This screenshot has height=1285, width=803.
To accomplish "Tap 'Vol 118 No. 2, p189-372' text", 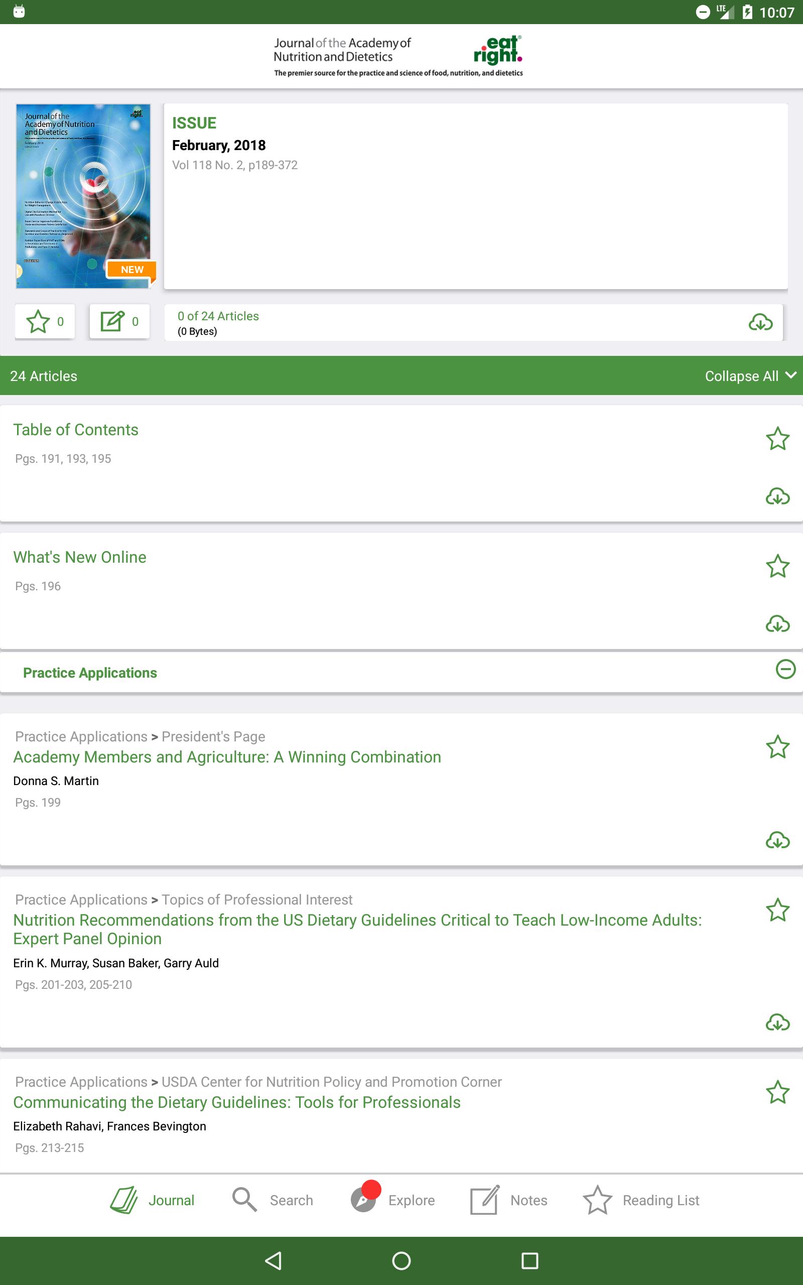I will 235,165.
